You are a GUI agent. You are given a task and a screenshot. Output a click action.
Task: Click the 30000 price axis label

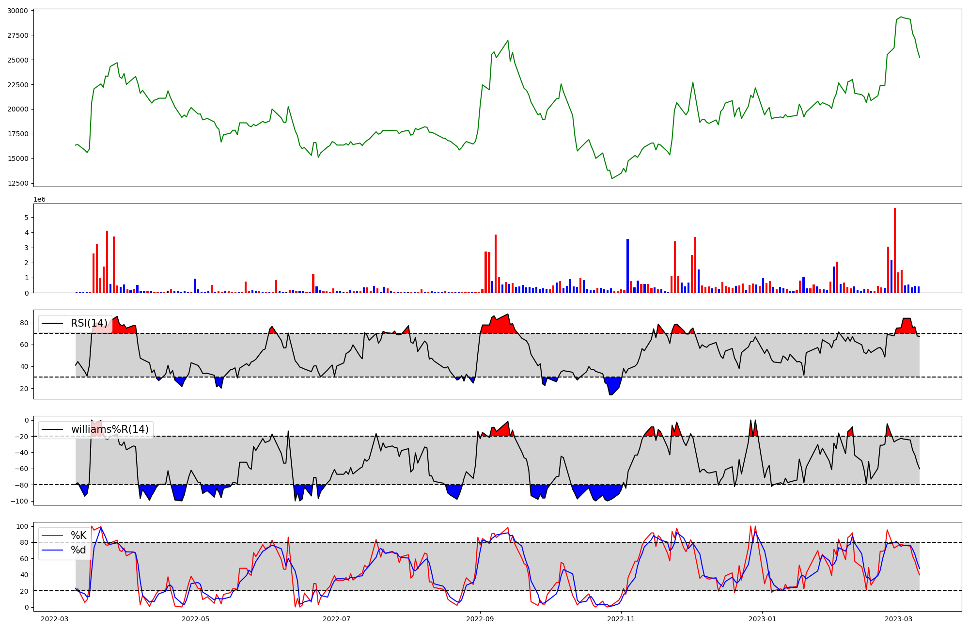[x=17, y=11]
